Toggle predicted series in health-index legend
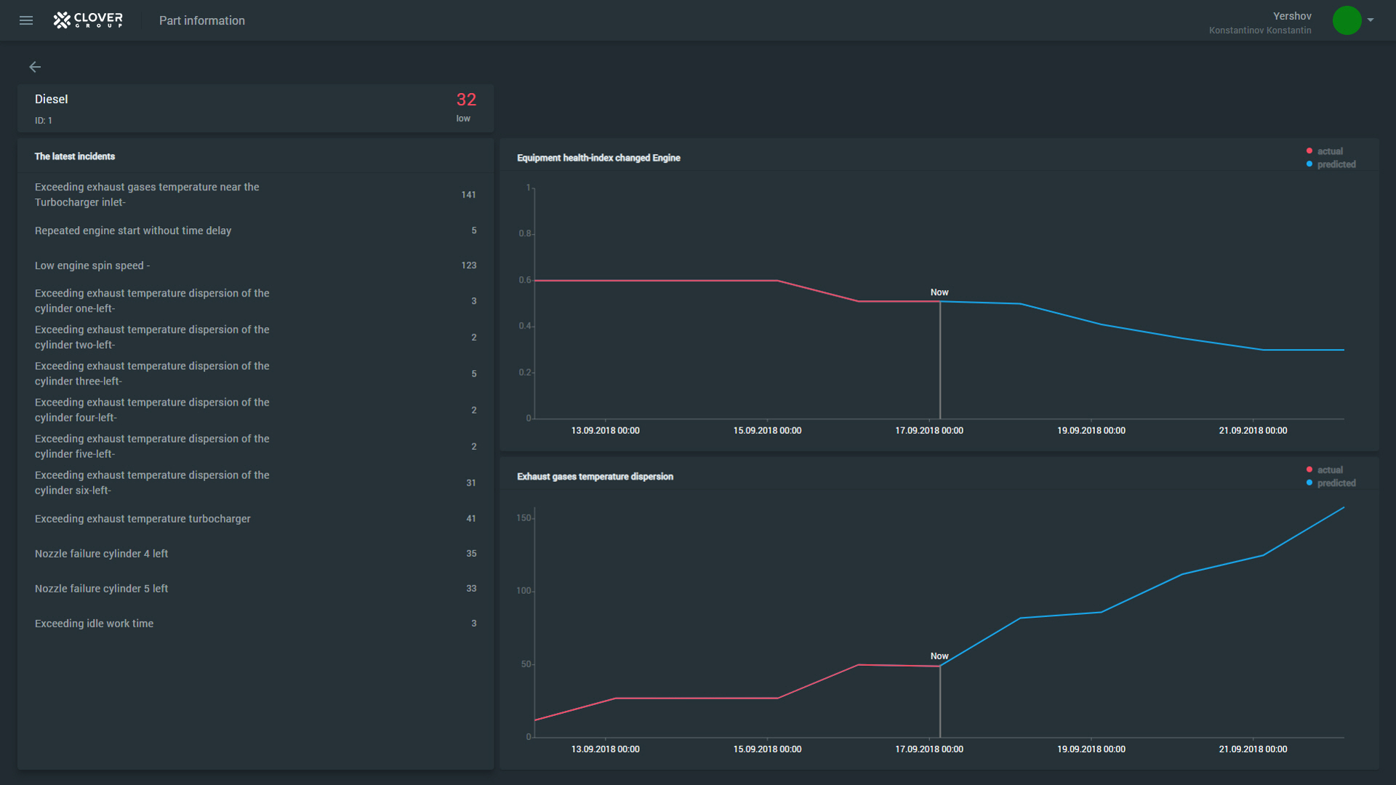This screenshot has height=785, width=1396. click(1336, 164)
